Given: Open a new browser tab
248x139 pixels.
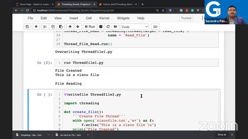Looking at the screenshot, I should (x=143, y=4).
